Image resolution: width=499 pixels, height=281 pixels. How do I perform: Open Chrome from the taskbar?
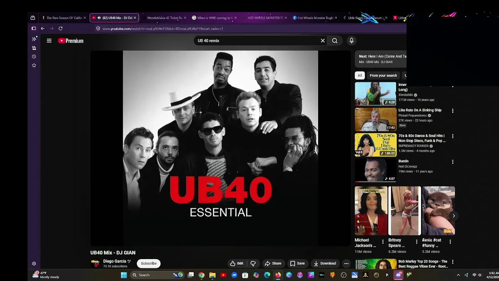tap(202, 275)
